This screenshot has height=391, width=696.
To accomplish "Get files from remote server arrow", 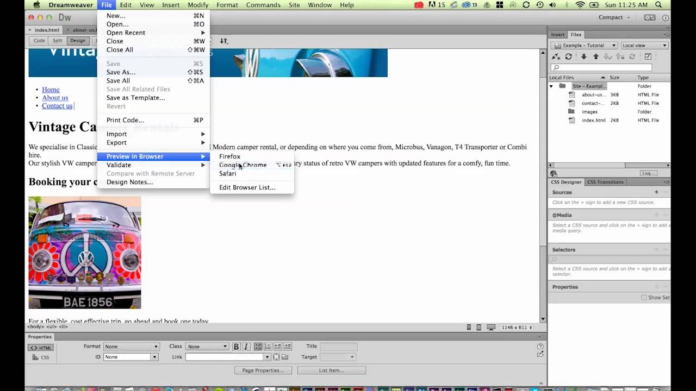I will [584, 56].
